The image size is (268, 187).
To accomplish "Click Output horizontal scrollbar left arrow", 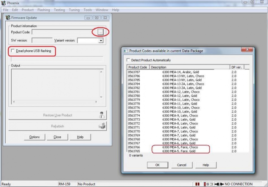I will (14, 102).
